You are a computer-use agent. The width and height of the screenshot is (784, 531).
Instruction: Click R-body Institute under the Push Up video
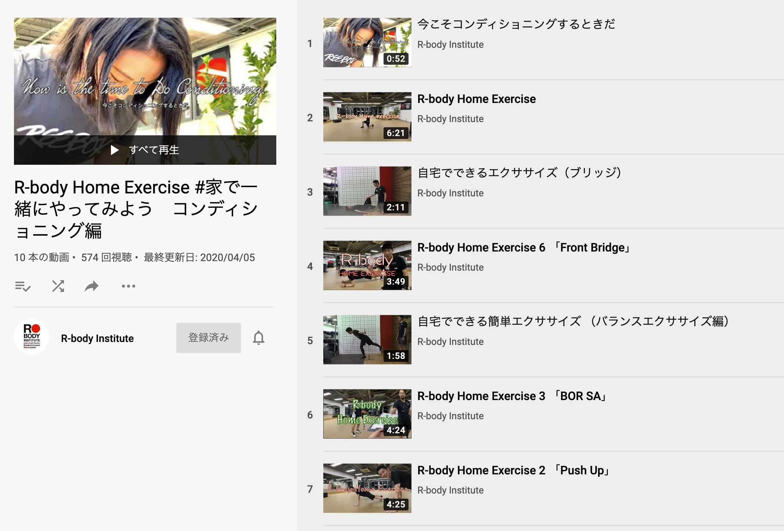(450, 490)
